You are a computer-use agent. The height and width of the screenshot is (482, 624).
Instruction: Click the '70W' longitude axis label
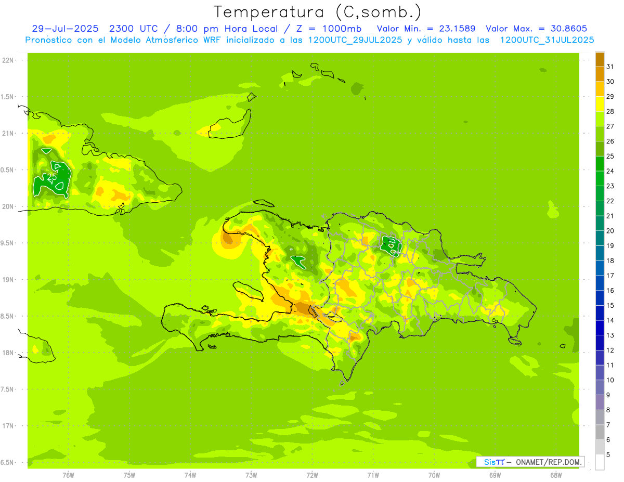[434, 475]
